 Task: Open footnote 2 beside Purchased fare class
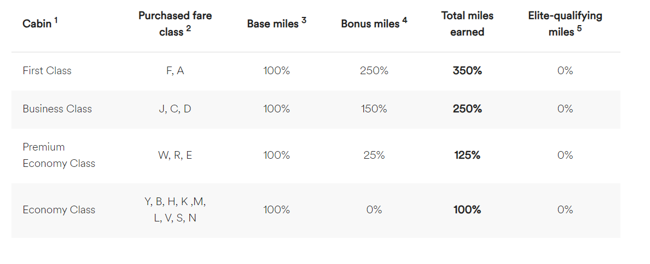189,29
